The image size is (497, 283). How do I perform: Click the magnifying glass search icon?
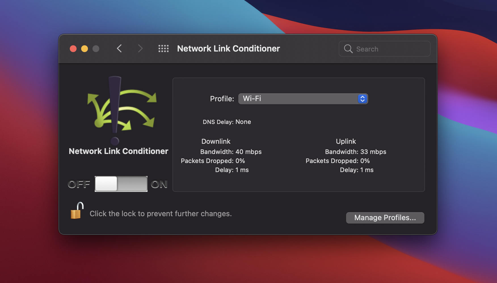click(x=348, y=49)
